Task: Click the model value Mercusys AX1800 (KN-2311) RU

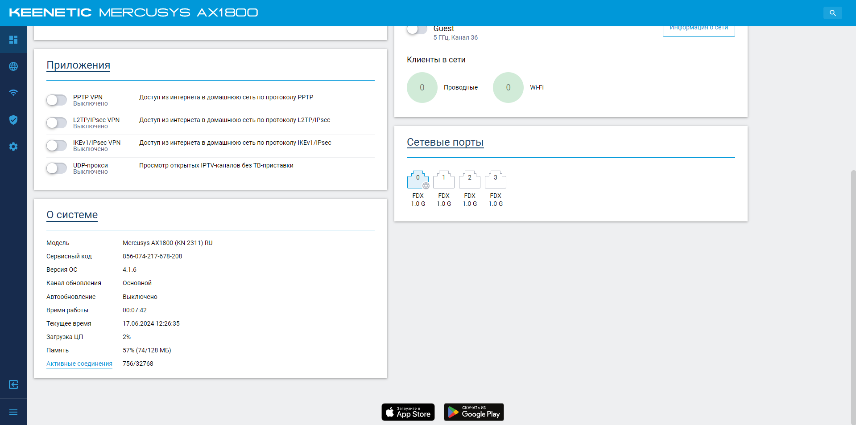Action: [x=168, y=243]
